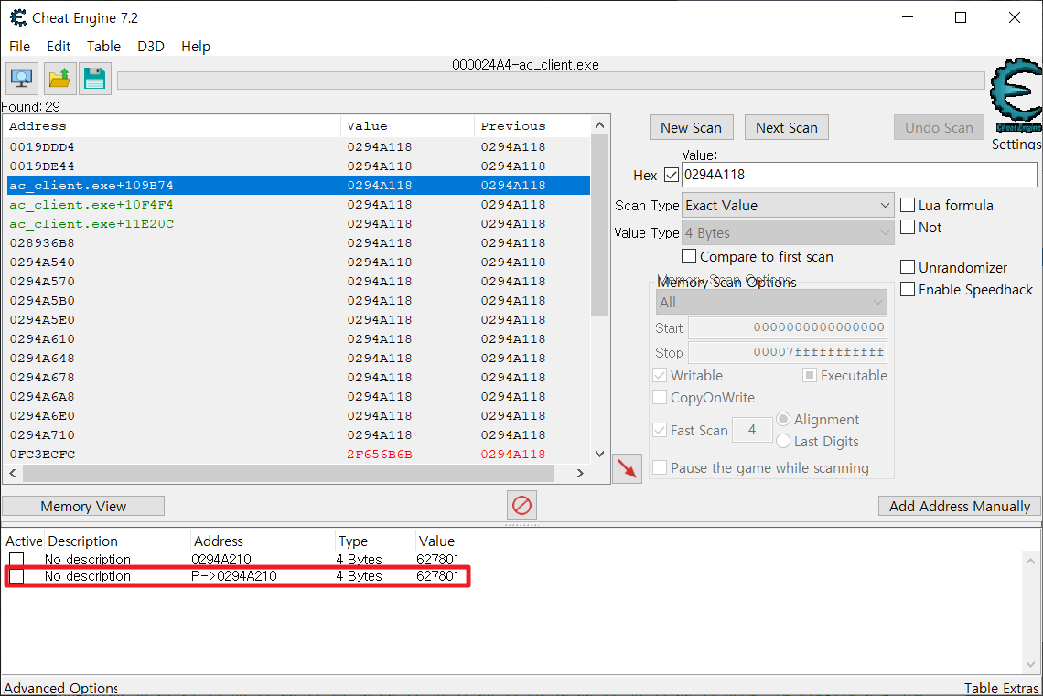
Task: Activate the first 0294A210 address entry
Action: coord(16,559)
